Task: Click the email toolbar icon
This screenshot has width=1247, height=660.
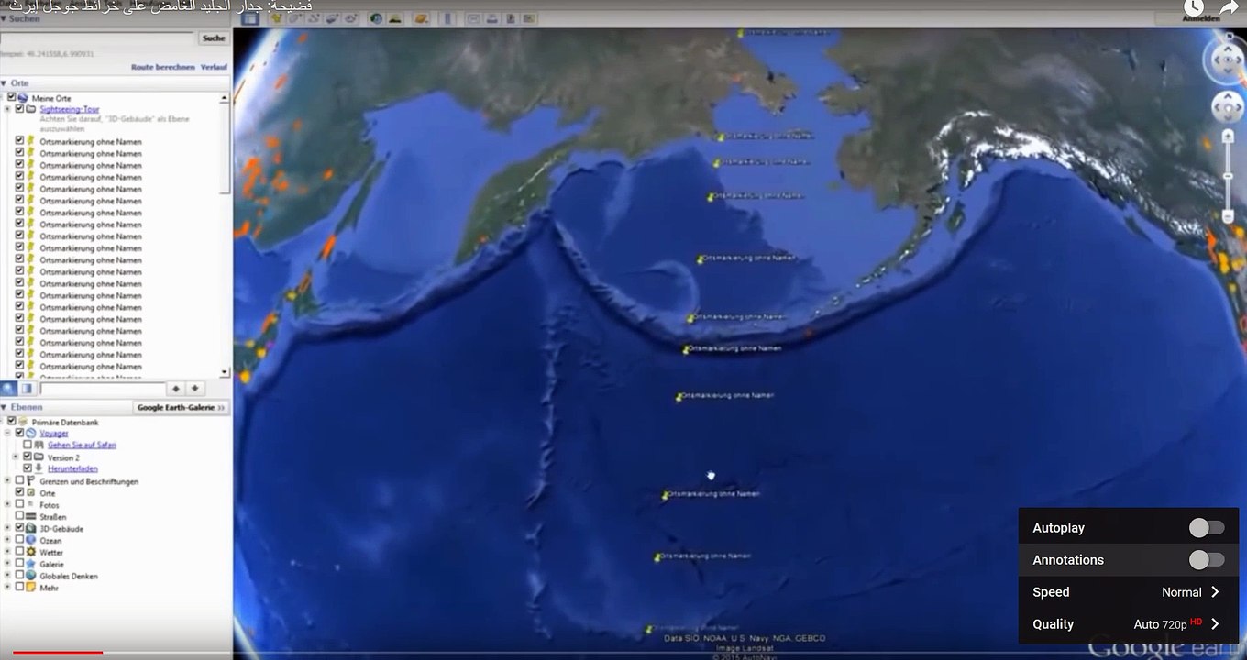Action: coord(474,18)
